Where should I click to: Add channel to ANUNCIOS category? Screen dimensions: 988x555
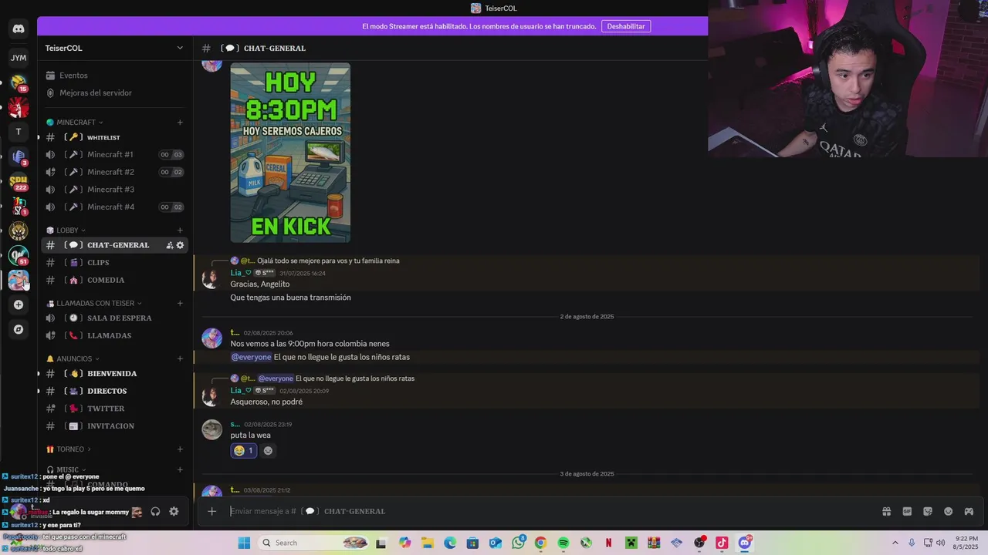click(180, 358)
